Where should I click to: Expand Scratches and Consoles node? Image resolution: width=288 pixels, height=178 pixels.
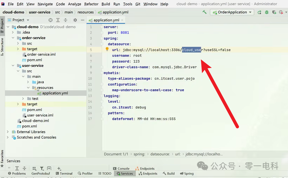click(8, 137)
